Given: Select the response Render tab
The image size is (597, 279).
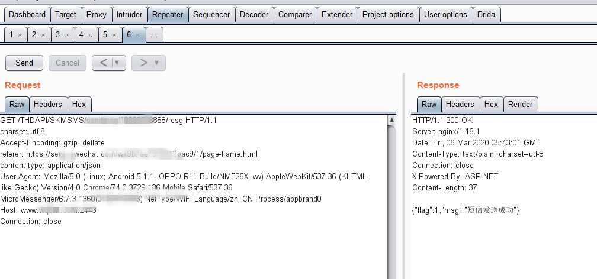Looking at the screenshot, I should tap(520, 104).
